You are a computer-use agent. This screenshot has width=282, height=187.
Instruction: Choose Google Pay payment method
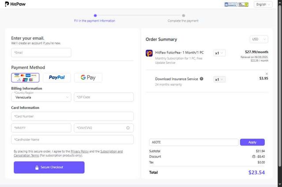pos(88,77)
